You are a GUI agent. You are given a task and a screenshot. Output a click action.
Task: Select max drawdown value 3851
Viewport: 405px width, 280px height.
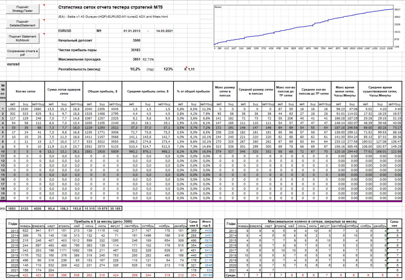point(136,59)
